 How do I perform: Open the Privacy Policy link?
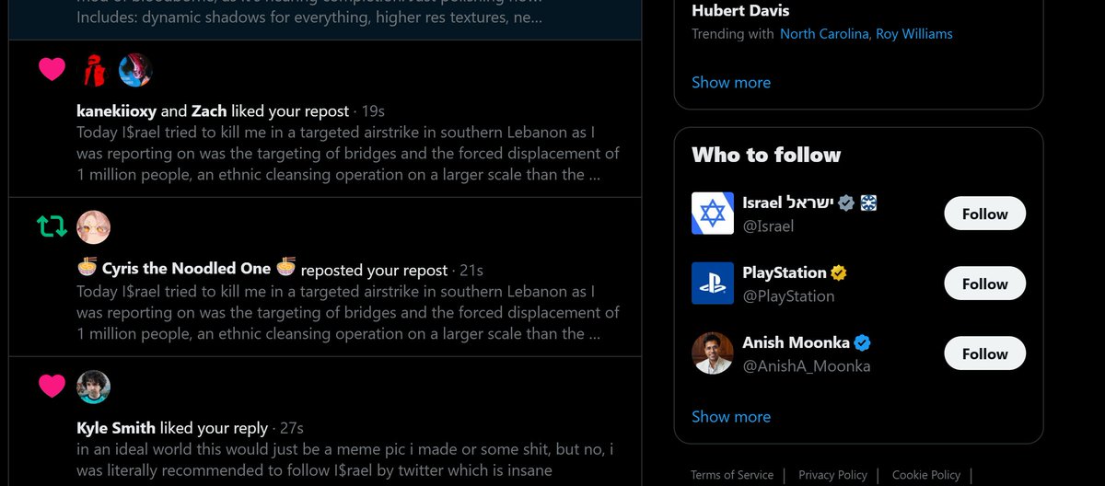pyautogui.click(x=832, y=475)
